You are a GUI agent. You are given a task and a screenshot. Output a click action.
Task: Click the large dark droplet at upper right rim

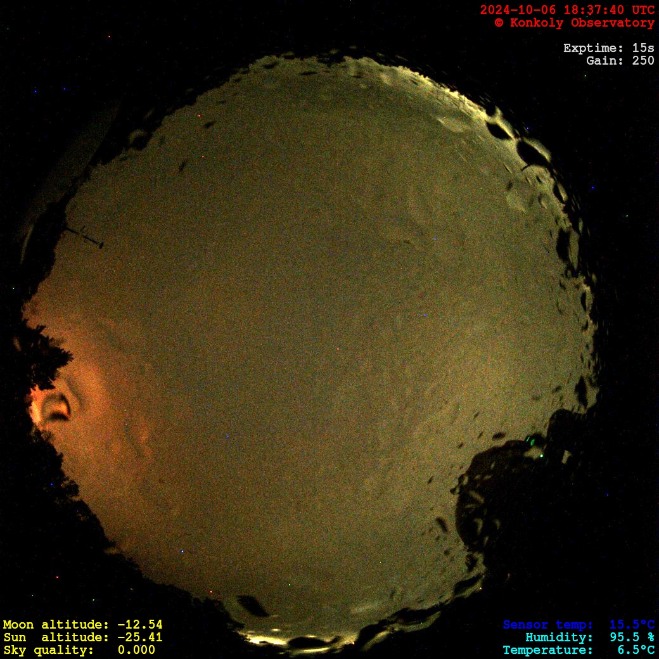[x=531, y=153]
